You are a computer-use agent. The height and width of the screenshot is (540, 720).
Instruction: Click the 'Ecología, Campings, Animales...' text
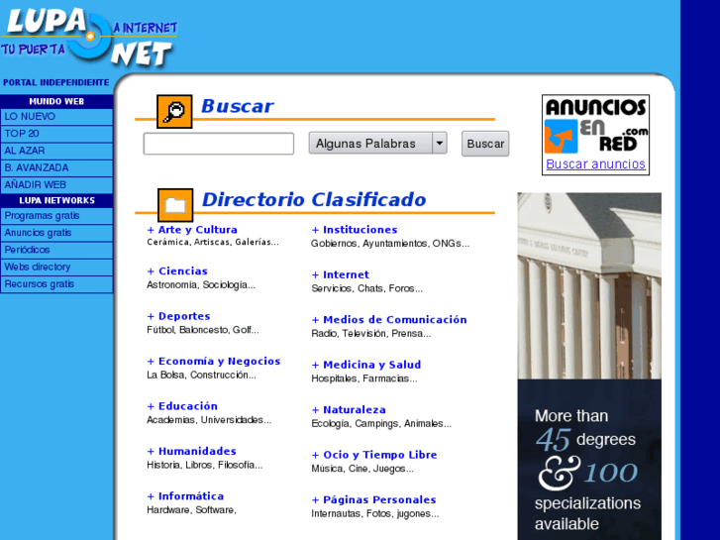point(381,424)
